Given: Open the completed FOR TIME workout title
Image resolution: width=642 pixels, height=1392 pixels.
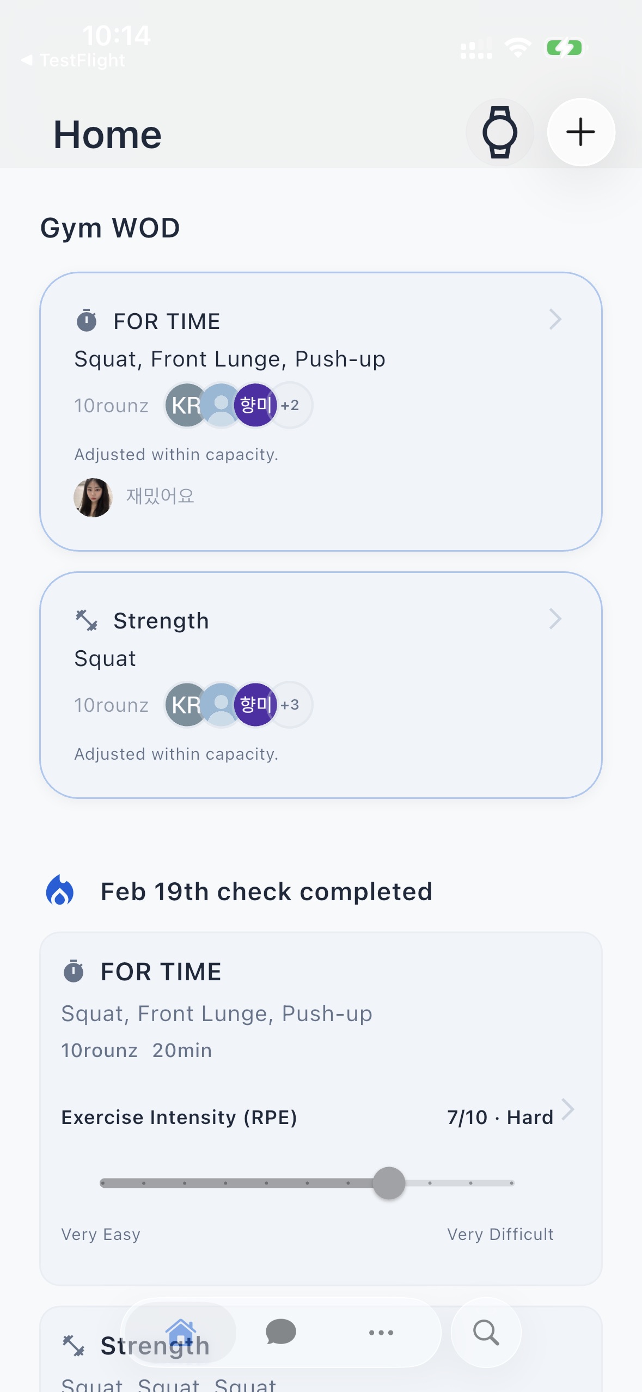Looking at the screenshot, I should pyautogui.click(x=161, y=972).
